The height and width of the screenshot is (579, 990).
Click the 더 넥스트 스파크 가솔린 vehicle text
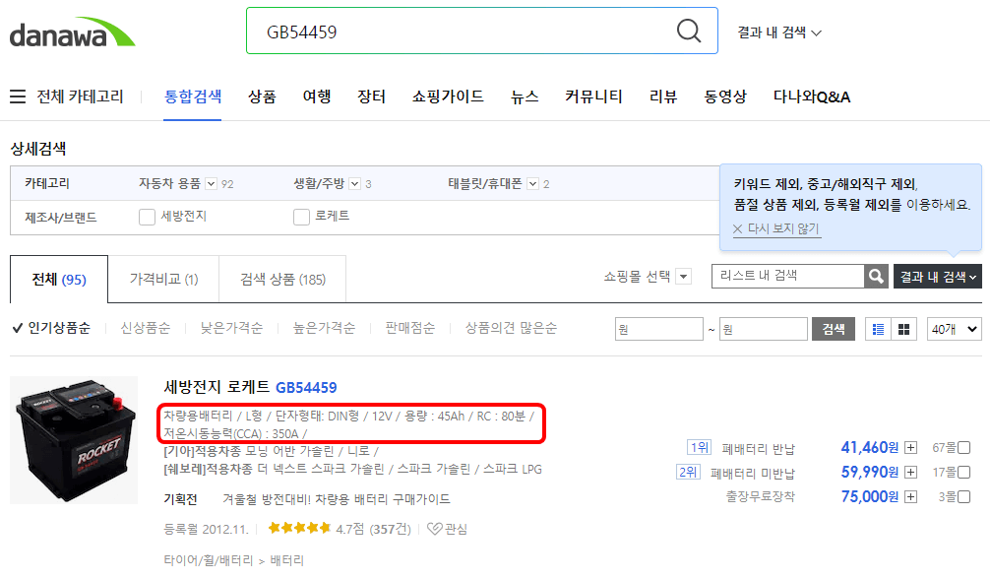click(321, 469)
